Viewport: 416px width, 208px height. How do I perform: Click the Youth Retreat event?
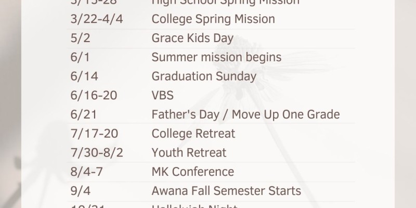(x=189, y=153)
